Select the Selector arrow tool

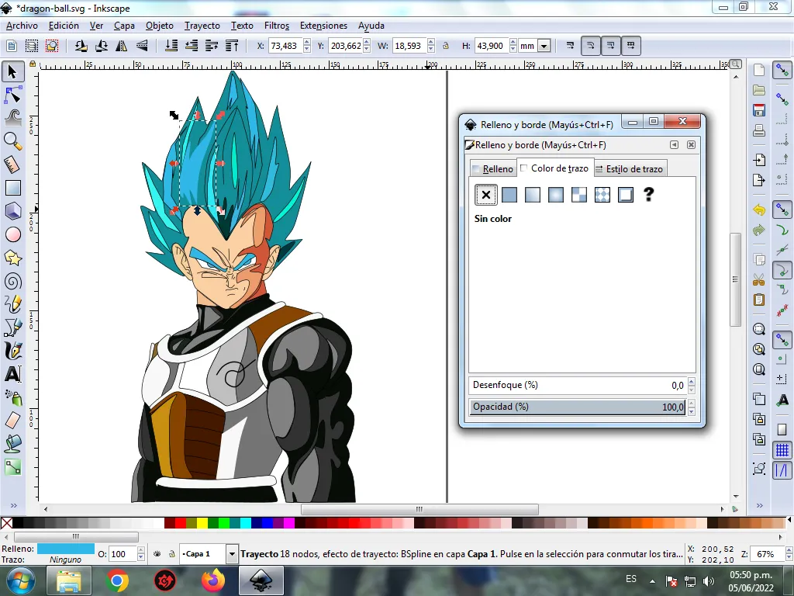pos(12,71)
